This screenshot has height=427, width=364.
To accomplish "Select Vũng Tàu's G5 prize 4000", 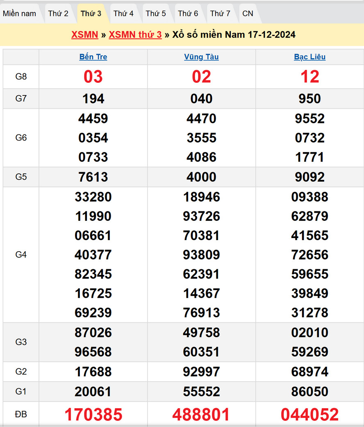I will [202, 177].
